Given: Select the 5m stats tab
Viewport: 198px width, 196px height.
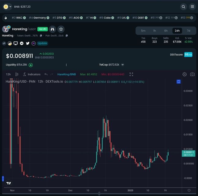Looking at the screenshot, I should click(143, 31).
